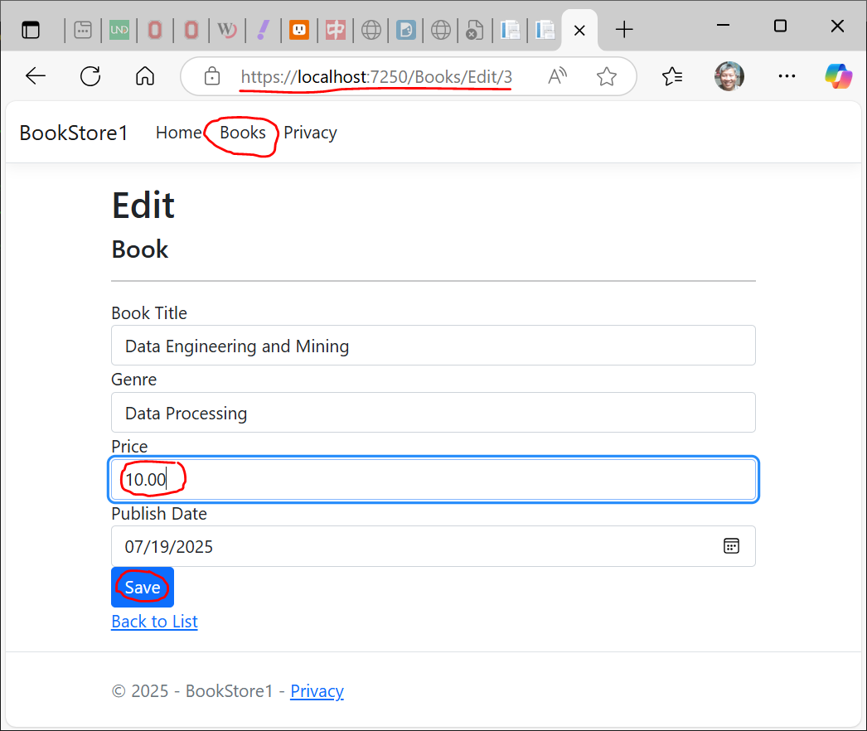
Task: Click inside the Price field
Action: pos(433,479)
